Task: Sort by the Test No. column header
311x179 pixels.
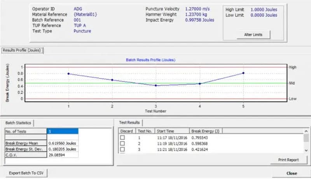Action: (145, 131)
